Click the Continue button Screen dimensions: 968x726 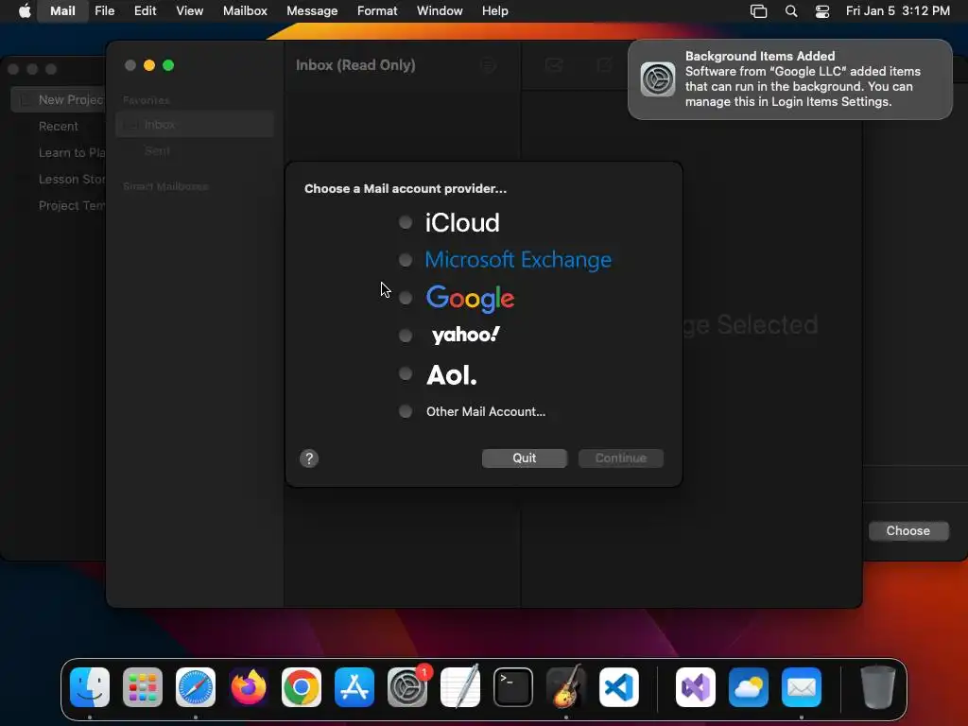point(620,458)
